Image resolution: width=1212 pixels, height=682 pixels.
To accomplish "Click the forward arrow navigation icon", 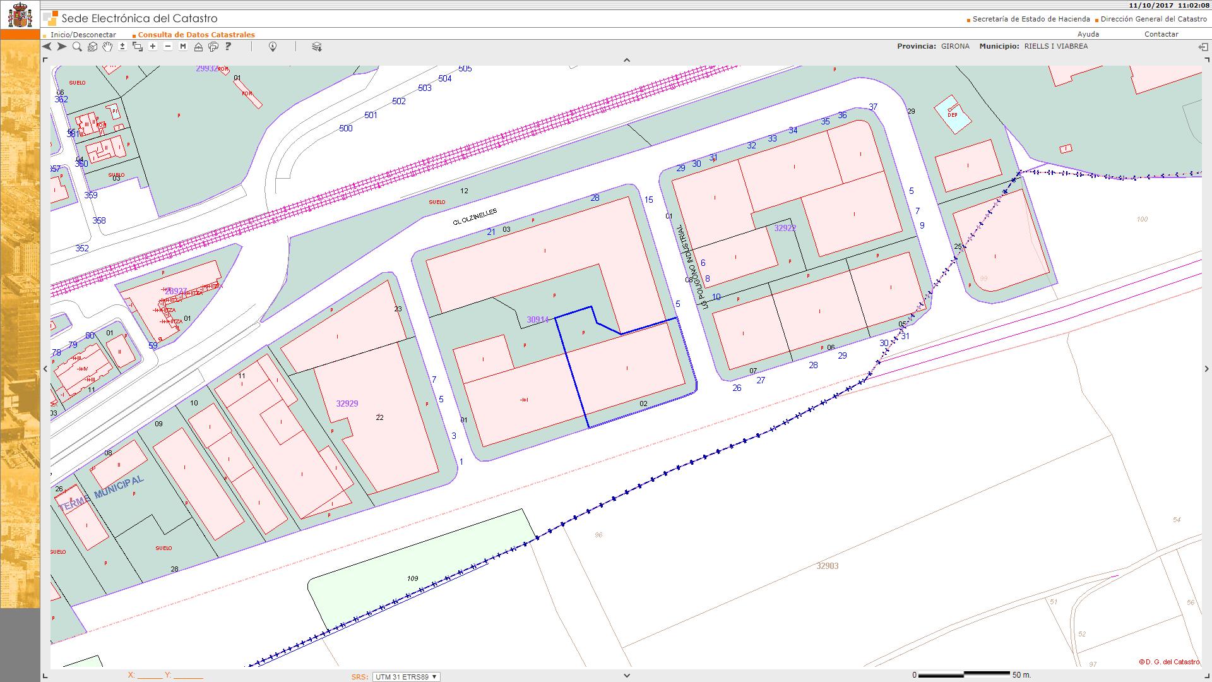I will [62, 47].
